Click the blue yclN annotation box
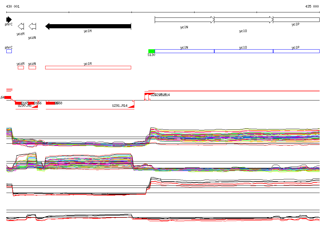This screenshot has width=326, height=227. pos(184,51)
